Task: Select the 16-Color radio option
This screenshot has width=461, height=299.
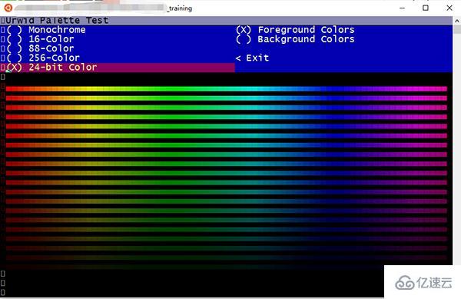Action: (x=40, y=39)
